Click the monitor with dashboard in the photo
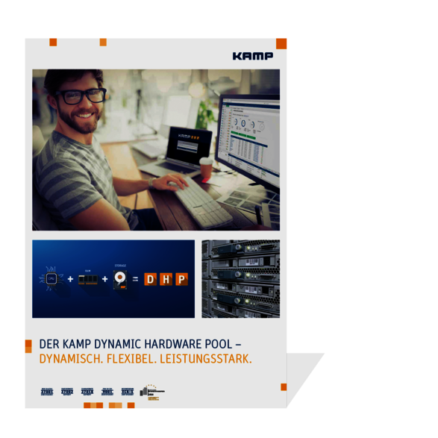Screen dimensions: 438x438 (248, 140)
